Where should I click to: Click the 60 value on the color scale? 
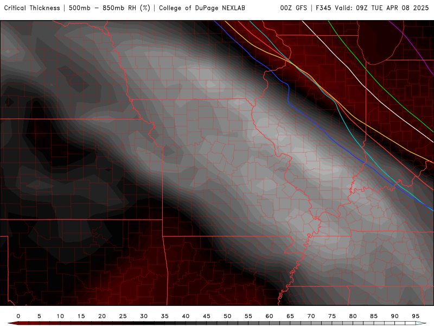(x=269, y=316)
